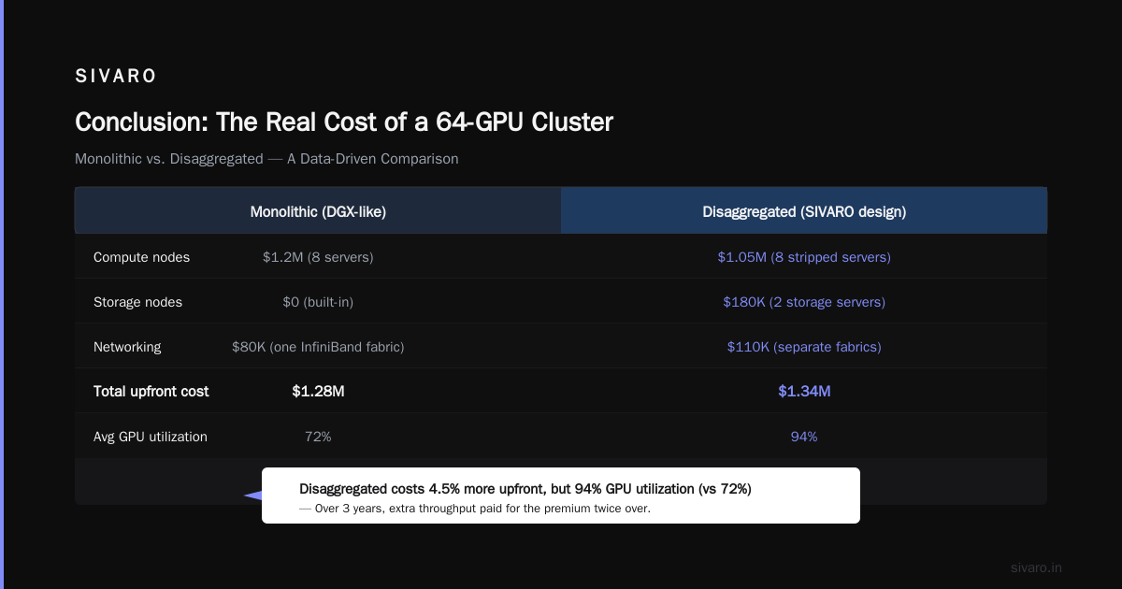Click the $180K (2 storage servers) cell
Screen dimensions: 1122x589
[x=804, y=302]
